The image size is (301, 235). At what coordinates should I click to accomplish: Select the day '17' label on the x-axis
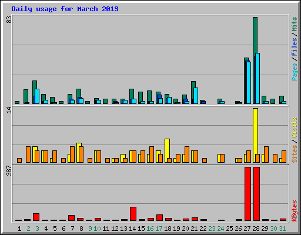point(159,229)
